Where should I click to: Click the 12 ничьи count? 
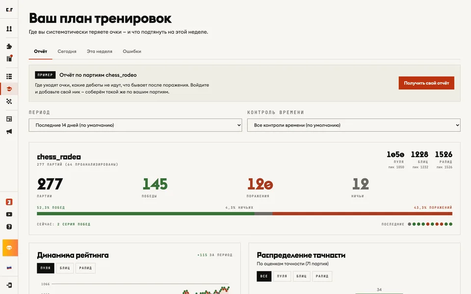point(361,184)
